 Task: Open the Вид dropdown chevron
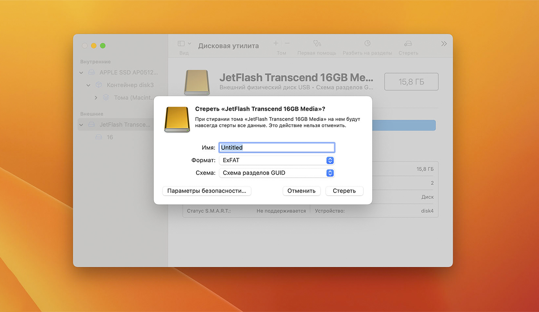(x=190, y=44)
